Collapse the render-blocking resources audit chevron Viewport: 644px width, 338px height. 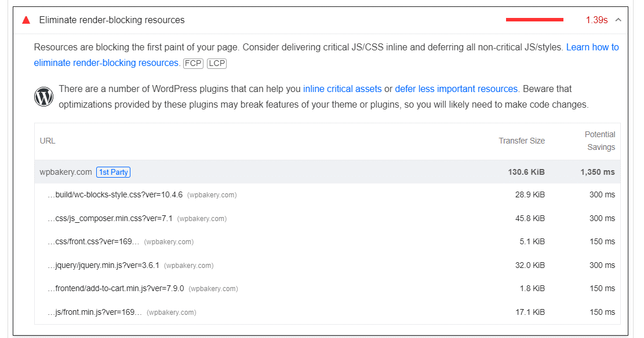[618, 20]
